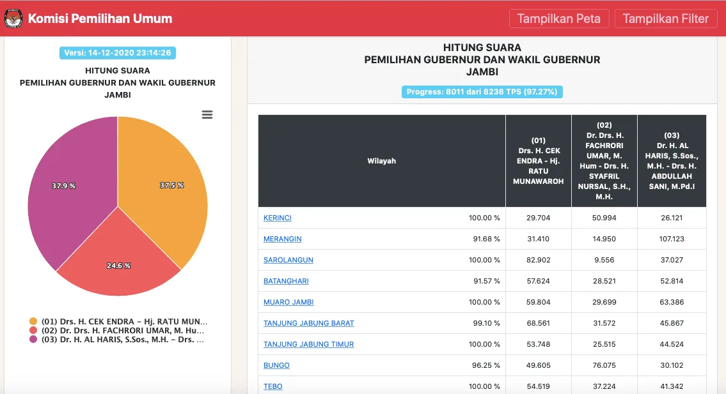Click the Komisi Pemilihan Umum title

click(x=100, y=19)
